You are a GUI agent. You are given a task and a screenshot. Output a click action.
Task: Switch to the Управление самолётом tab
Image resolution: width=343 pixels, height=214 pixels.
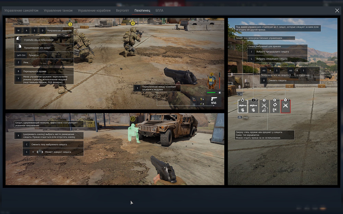click(21, 11)
